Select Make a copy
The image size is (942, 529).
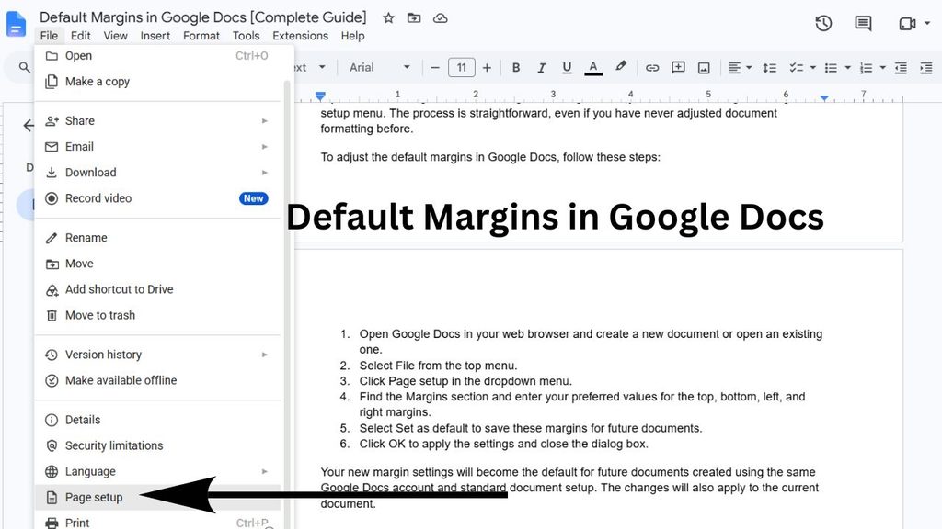[157, 82]
